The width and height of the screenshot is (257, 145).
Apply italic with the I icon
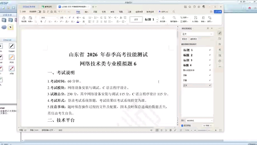pos(45,22)
